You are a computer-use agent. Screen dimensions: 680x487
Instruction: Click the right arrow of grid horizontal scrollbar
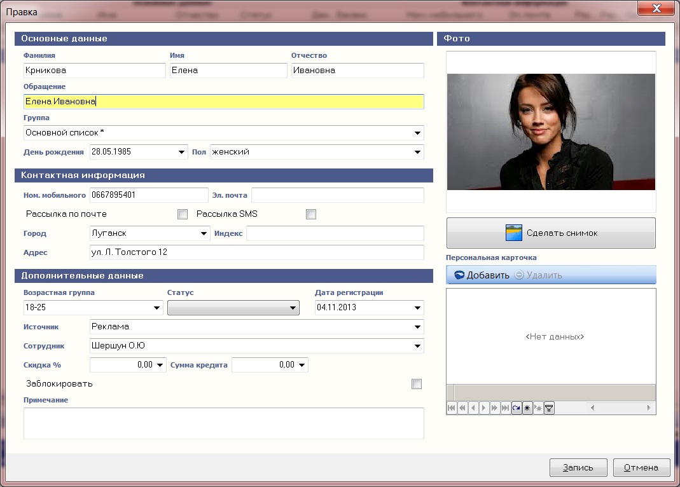click(649, 408)
